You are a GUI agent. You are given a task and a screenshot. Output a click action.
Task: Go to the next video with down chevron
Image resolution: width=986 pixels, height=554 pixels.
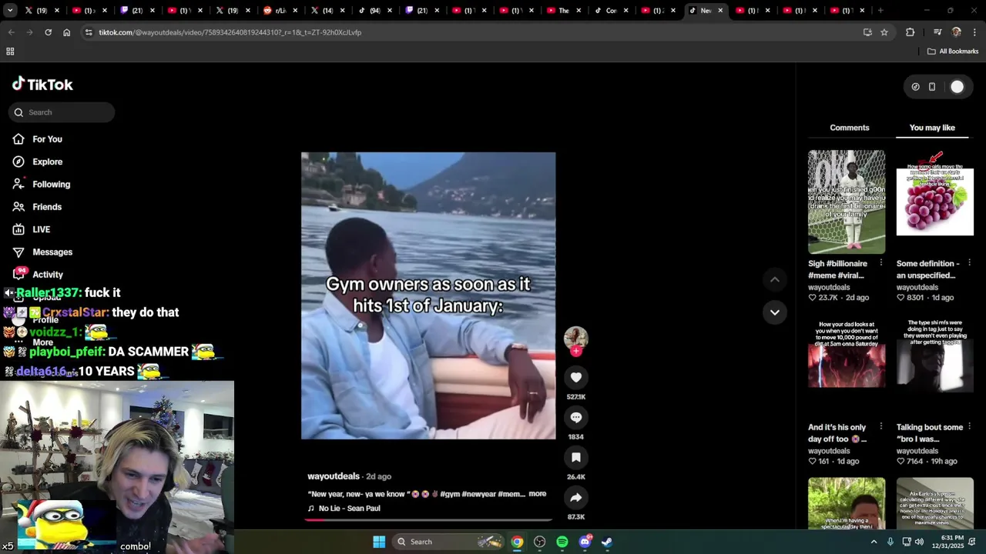pyautogui.click(x=774, y=312)
